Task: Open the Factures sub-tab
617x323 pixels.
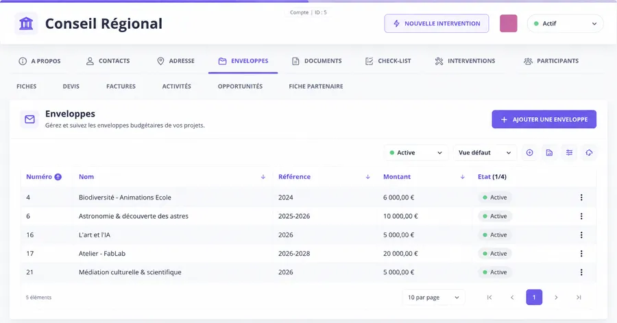Action: pos(121,86)
